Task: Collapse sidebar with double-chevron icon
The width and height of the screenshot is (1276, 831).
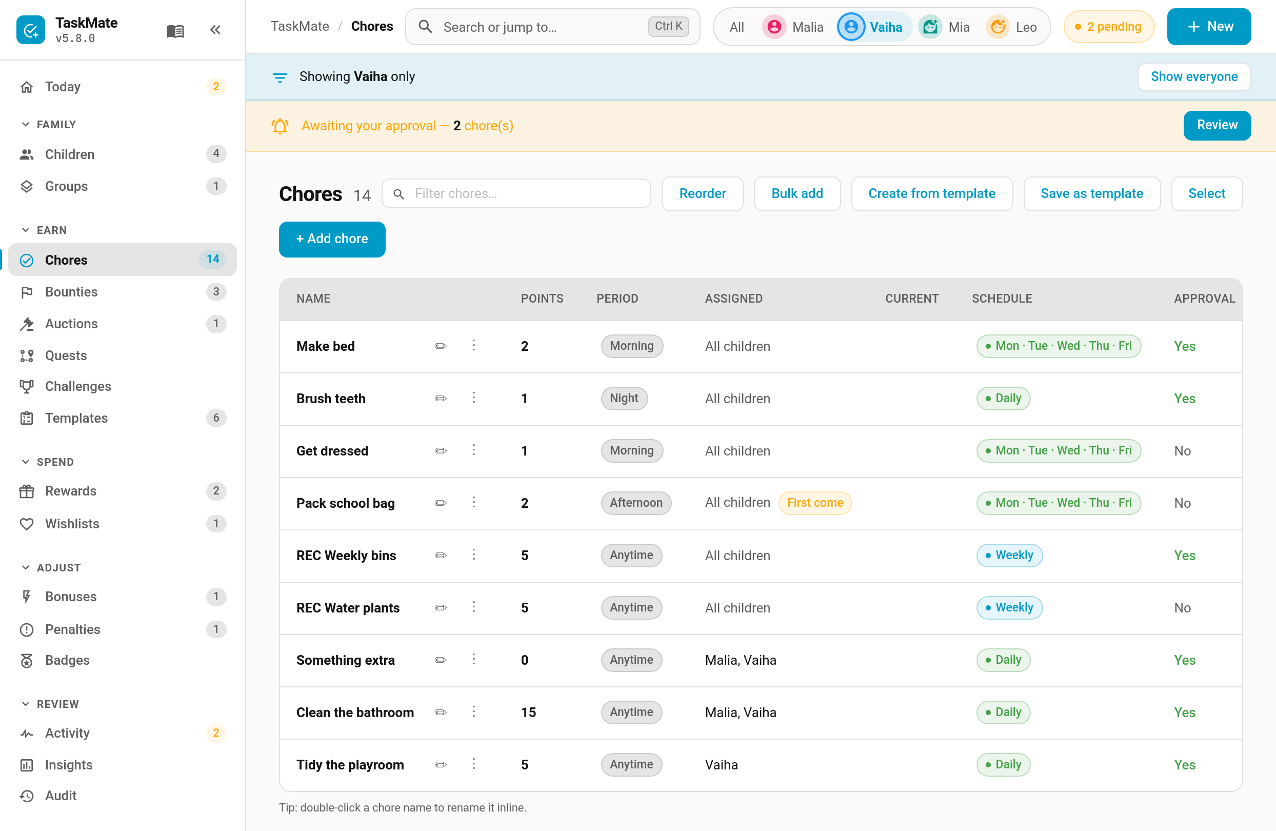Action: pos(215,30)
